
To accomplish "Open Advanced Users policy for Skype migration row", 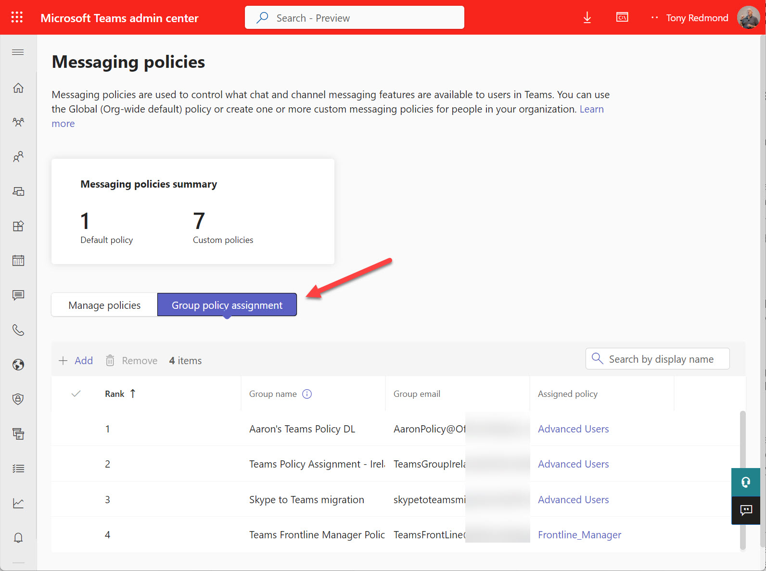I will coord(573,499).
